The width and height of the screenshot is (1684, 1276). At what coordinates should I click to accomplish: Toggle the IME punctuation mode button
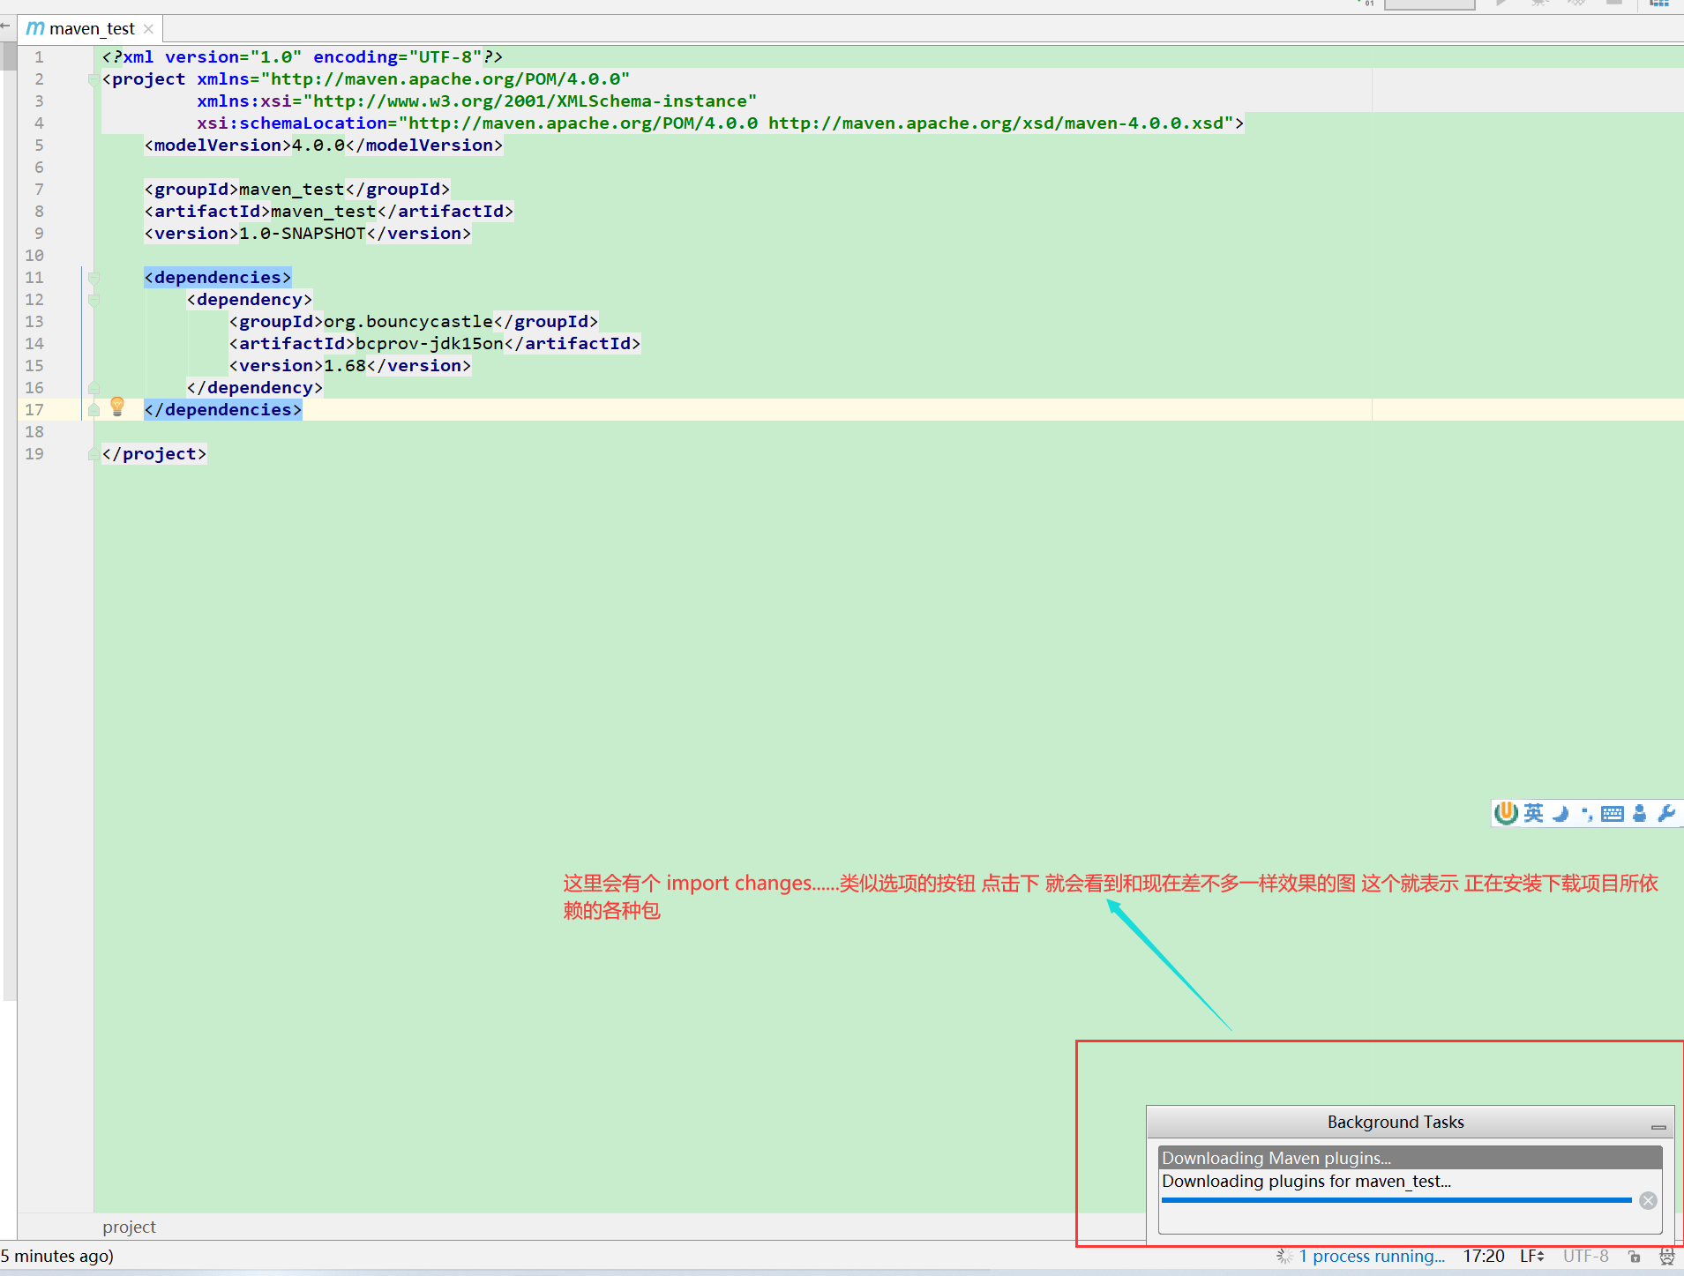[1587, 813]
